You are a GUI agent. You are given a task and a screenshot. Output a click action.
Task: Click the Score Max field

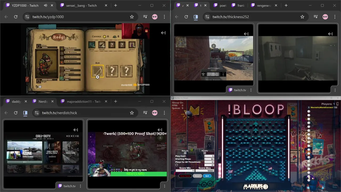[x=205, y=171]
